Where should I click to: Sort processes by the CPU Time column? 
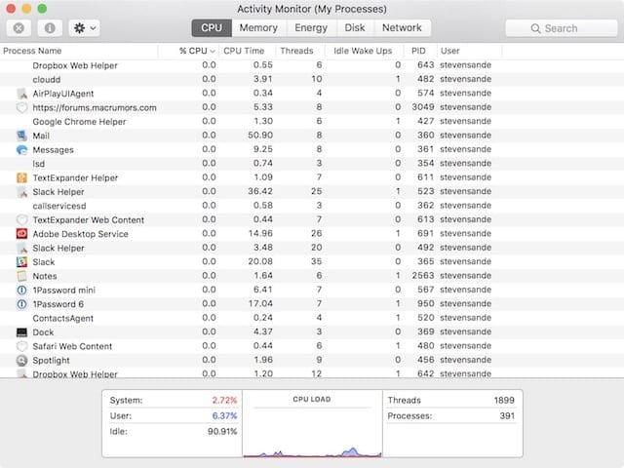244,51
